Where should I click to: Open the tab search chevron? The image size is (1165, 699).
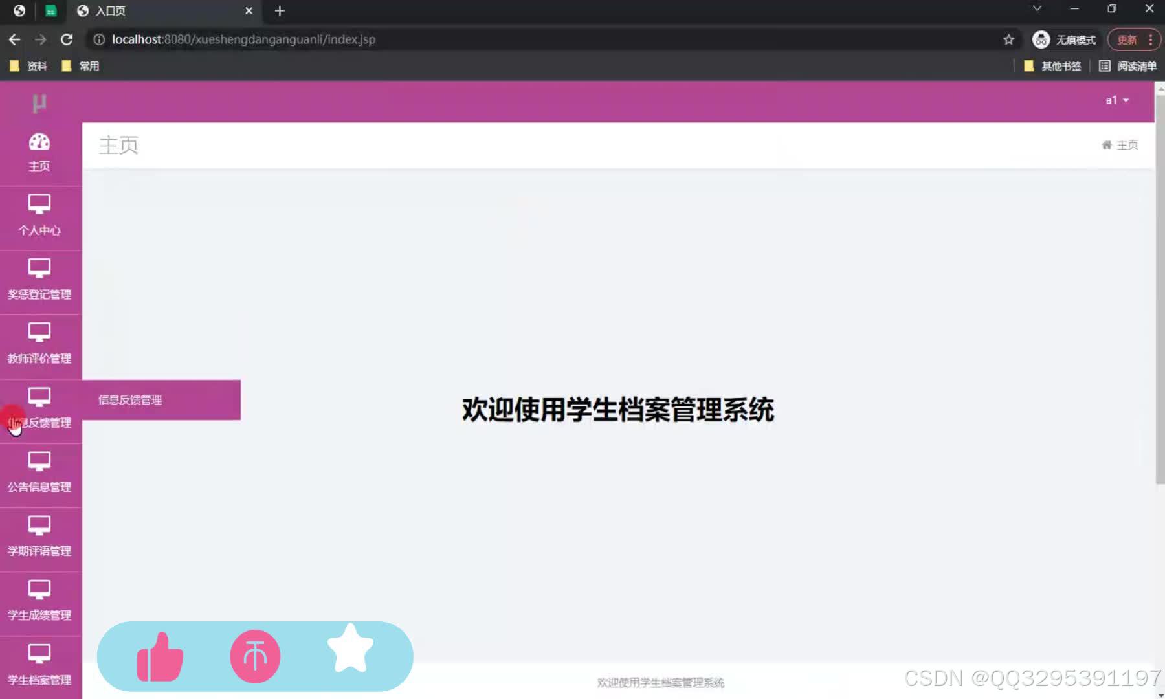coord(1037,9)
